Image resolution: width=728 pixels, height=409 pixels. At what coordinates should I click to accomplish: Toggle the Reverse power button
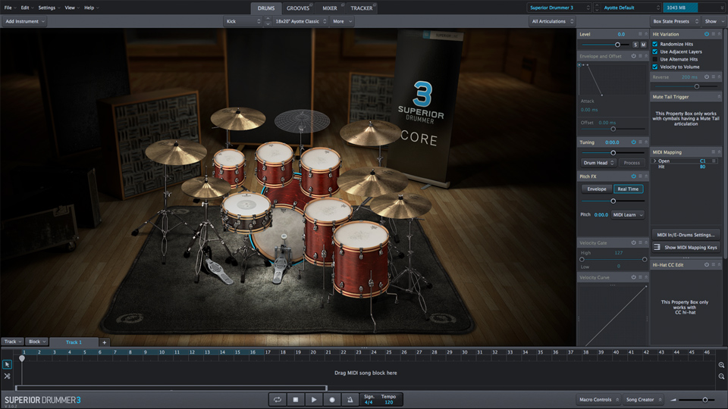point(707,77)
